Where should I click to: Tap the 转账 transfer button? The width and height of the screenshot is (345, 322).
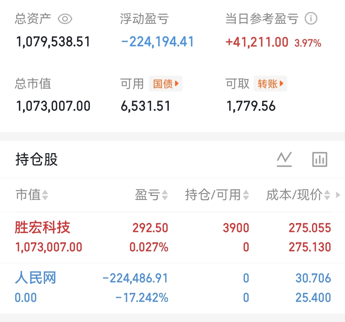coord(270,84)
